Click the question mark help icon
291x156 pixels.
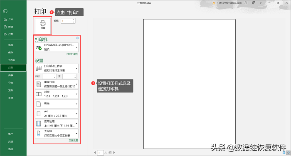click(261, 3)
